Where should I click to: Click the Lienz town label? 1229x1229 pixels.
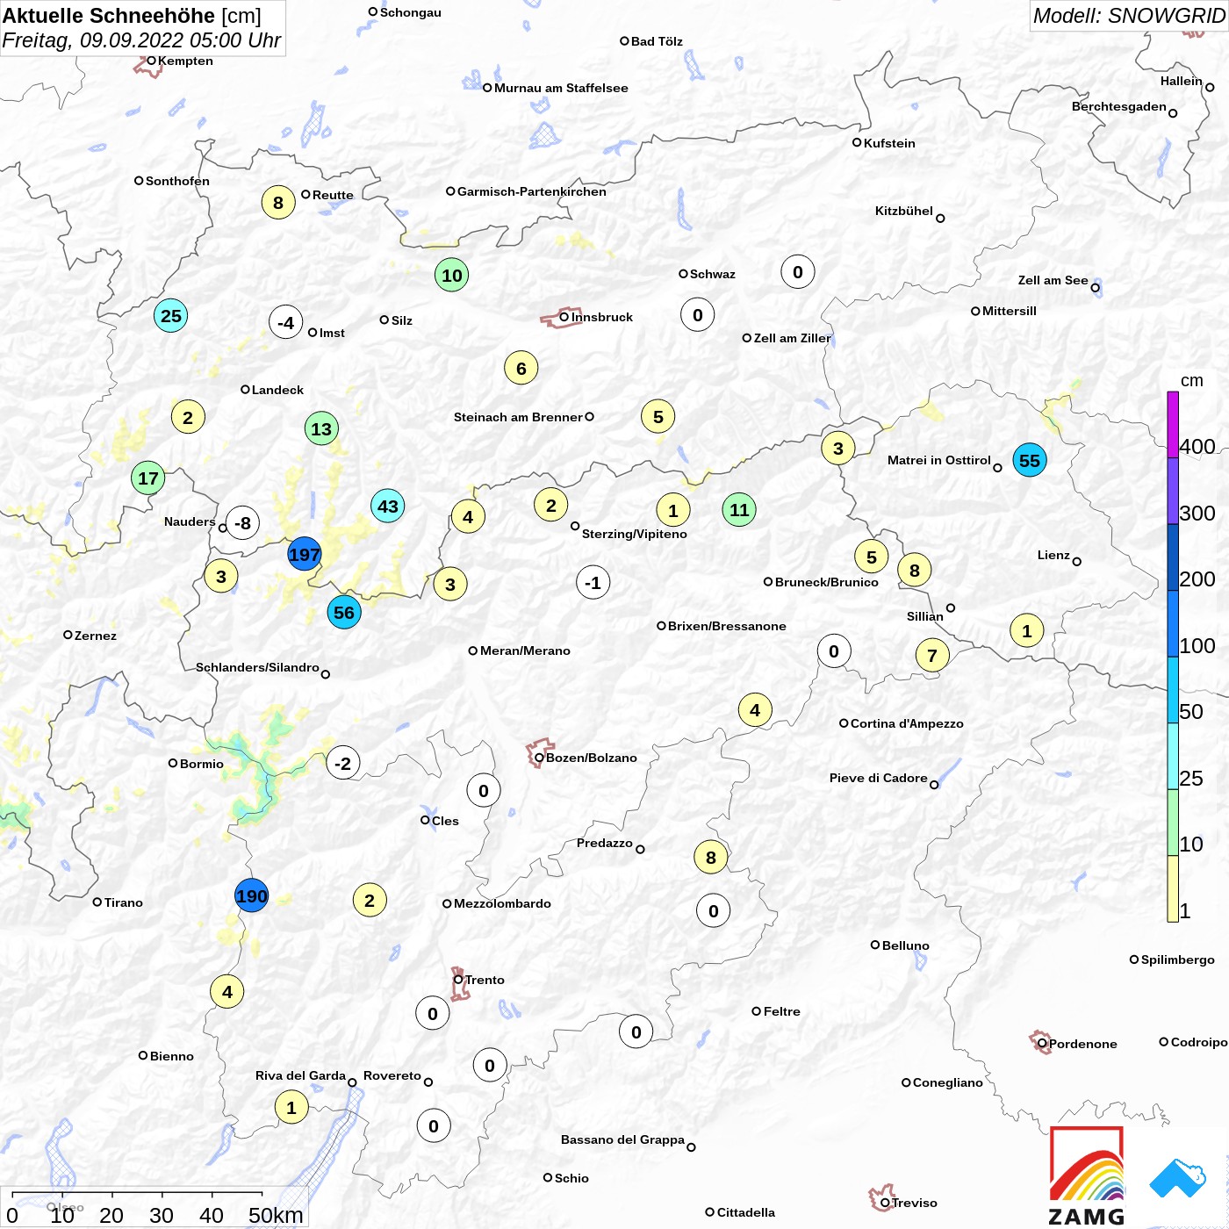(1053, 555)
